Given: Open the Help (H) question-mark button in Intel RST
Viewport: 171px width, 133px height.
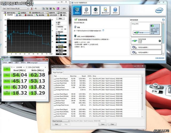Looking at the screenshot, I should pyautogui.click(x=115, y=10).
